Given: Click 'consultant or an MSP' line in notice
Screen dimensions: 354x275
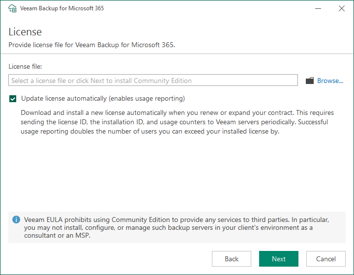Looking at the screenshot, I should coord(57,235).
